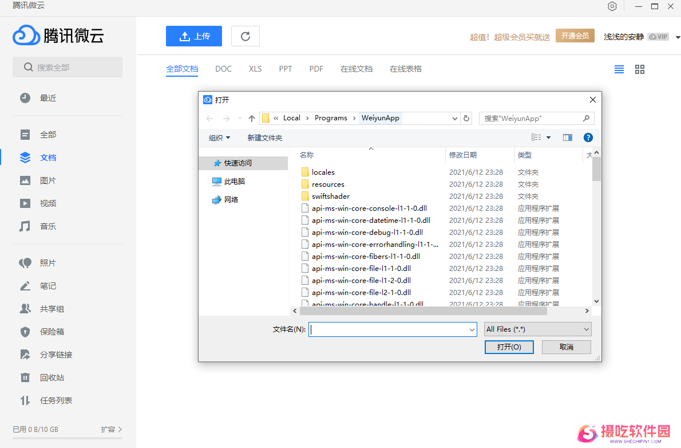Screen dimensions: 681x448
Task: Open the settings gear icon
Action: point(612,6)
